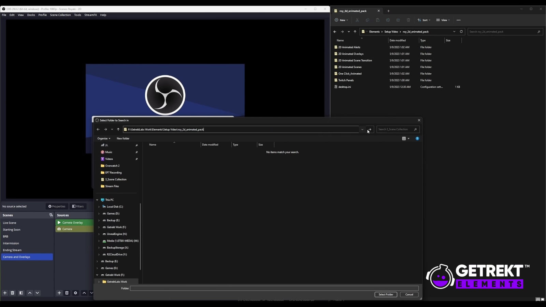The height and width of the screenshot is (307, 546).
Task: Collapse the This PC tree node
Action: (x=97, y=200)
